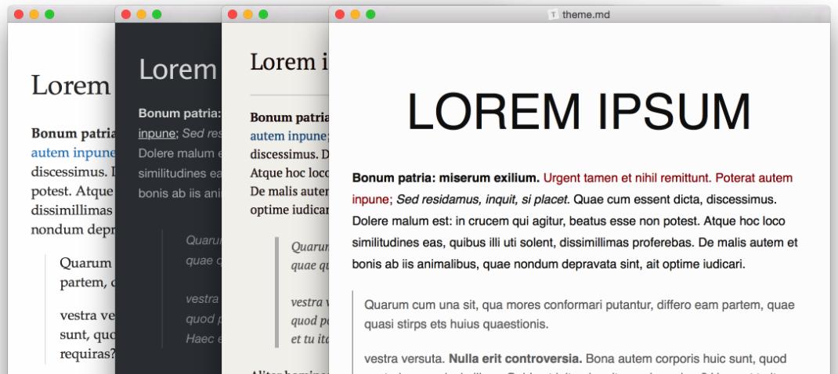Minimize the dark themed window
Viewport: 838px width, 374px height.
(141, 14)
